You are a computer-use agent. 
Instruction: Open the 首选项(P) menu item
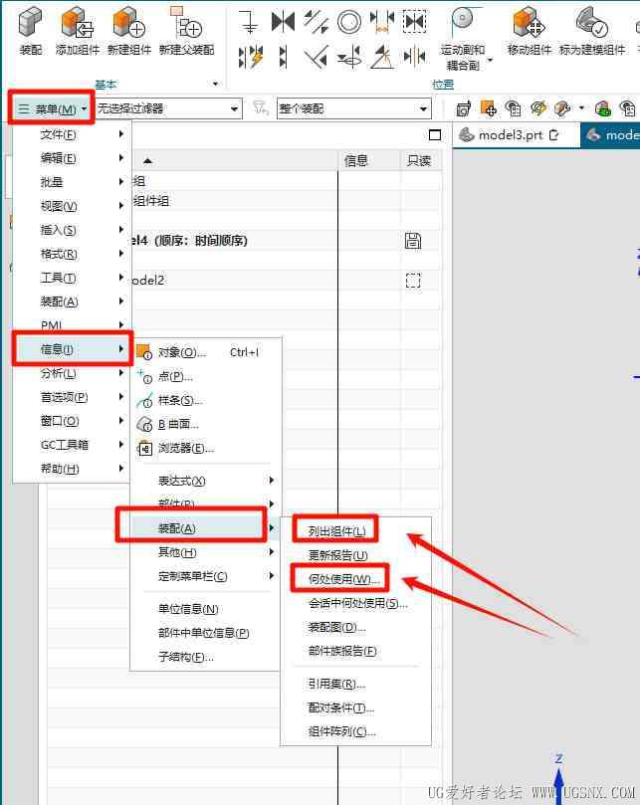(x=72, y=397)
